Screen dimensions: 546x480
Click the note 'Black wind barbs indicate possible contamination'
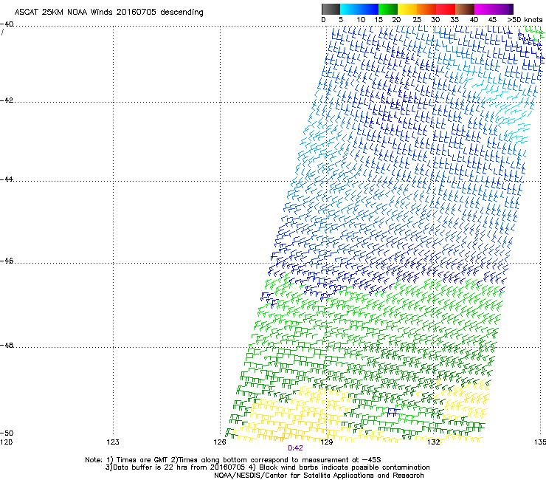[345, 467]
